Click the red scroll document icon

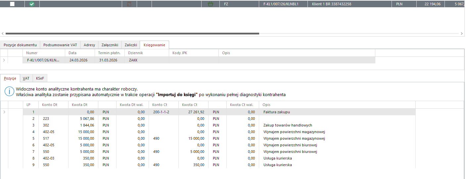click(x=129, y=4)
